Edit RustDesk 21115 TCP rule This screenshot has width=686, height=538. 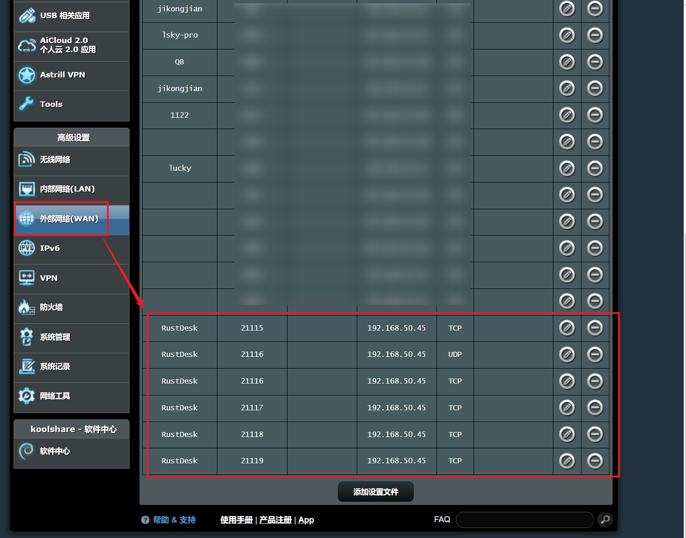(x=567, y=328)
